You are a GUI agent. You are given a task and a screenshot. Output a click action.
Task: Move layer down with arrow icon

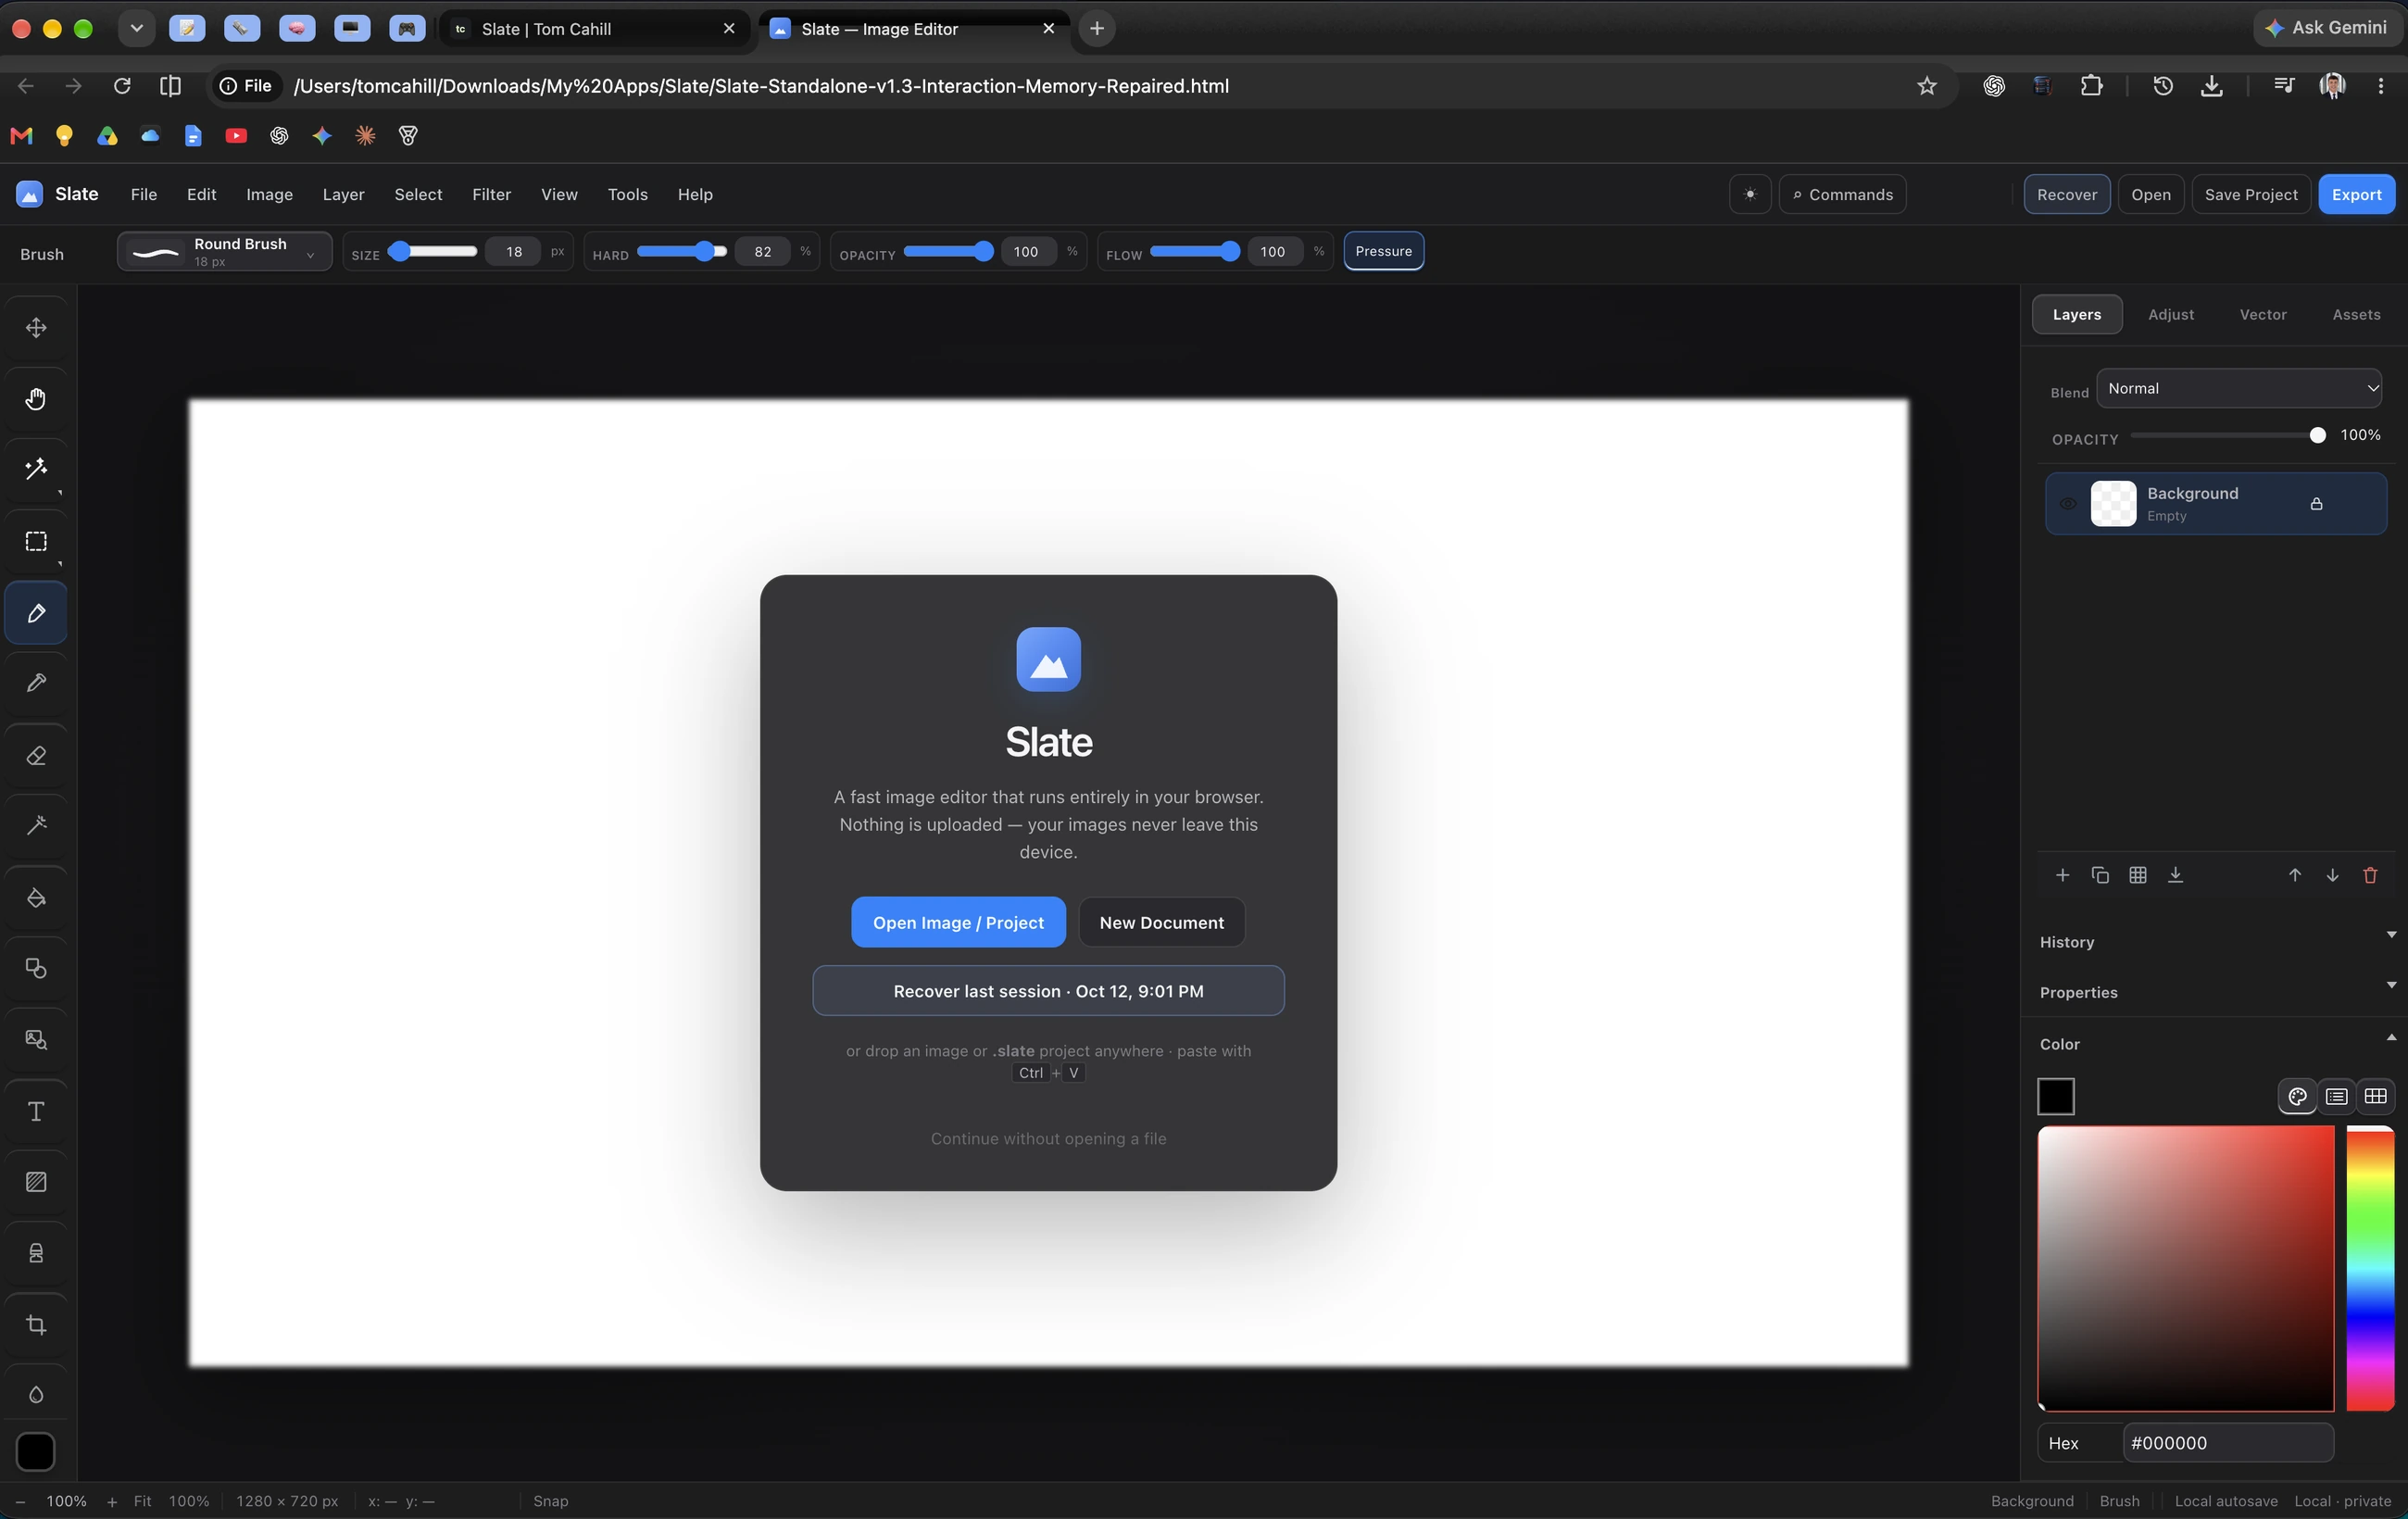(2332, 875)
